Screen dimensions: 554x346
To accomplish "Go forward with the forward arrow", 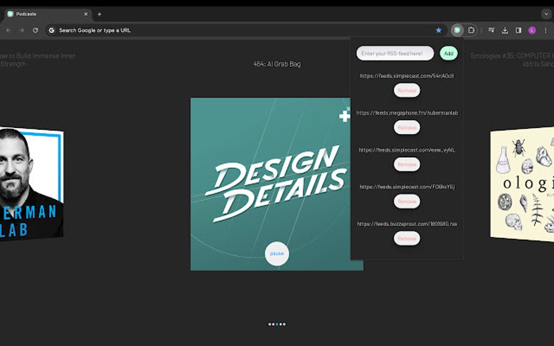I will [22, 30].
